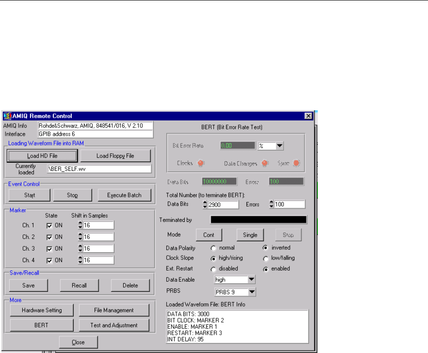Open the Bit Error Rate unit dropdown
This screenshot has width=428, height=353.
point(279,146)
